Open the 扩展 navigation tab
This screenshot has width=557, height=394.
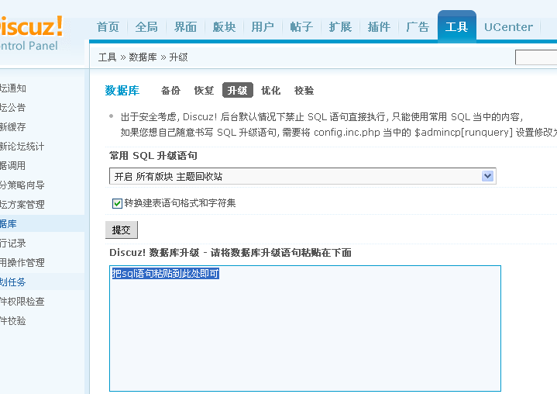pos(340,27)
